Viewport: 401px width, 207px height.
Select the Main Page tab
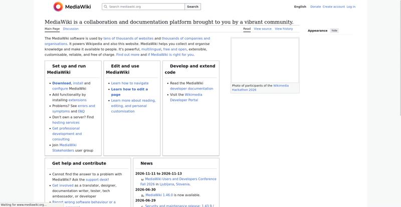click(x=52, y=29)
